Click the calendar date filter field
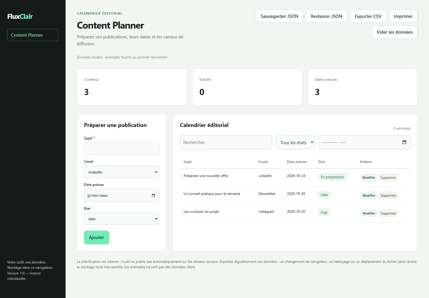The height and width of the screenshot is (298, 429). [x=364, y=142]
